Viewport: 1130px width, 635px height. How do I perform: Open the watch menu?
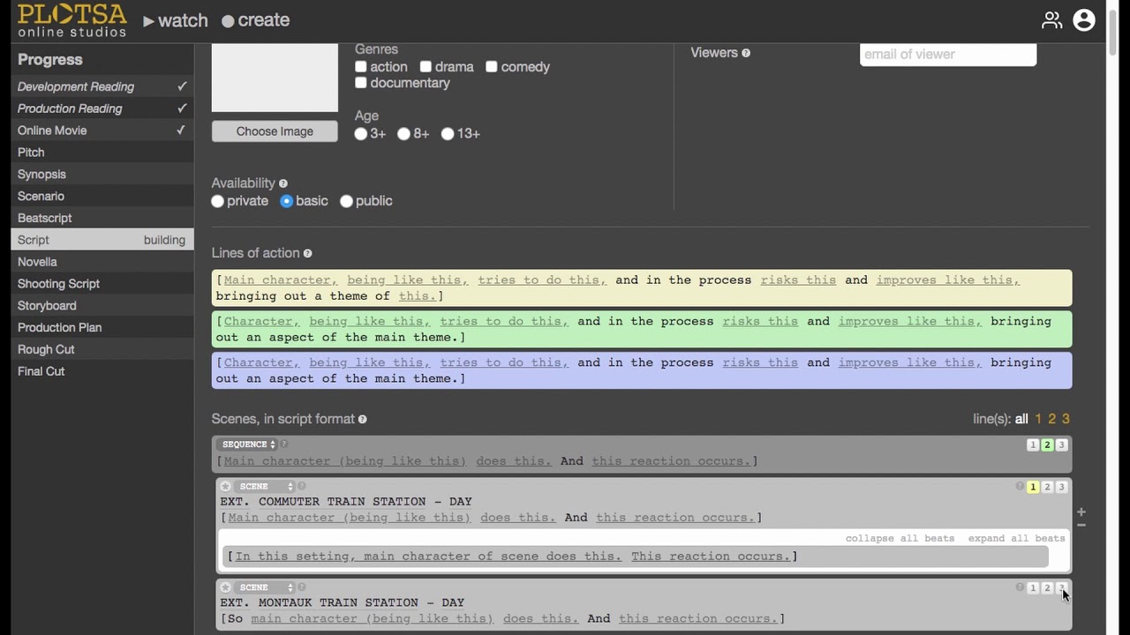point(176,20)
